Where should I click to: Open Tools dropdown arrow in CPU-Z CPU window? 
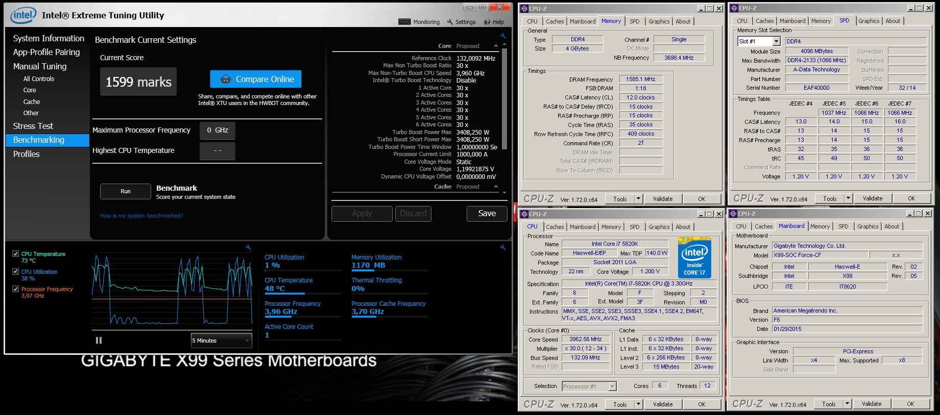coord(638,404)
